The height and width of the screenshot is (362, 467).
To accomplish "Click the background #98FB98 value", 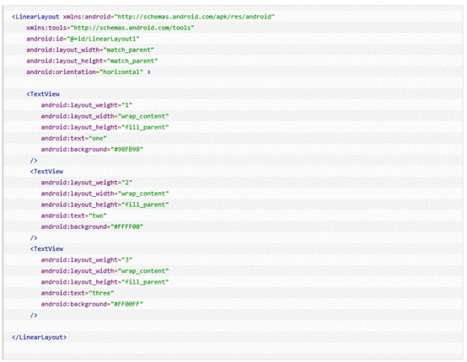I will (x=127, y=149).
